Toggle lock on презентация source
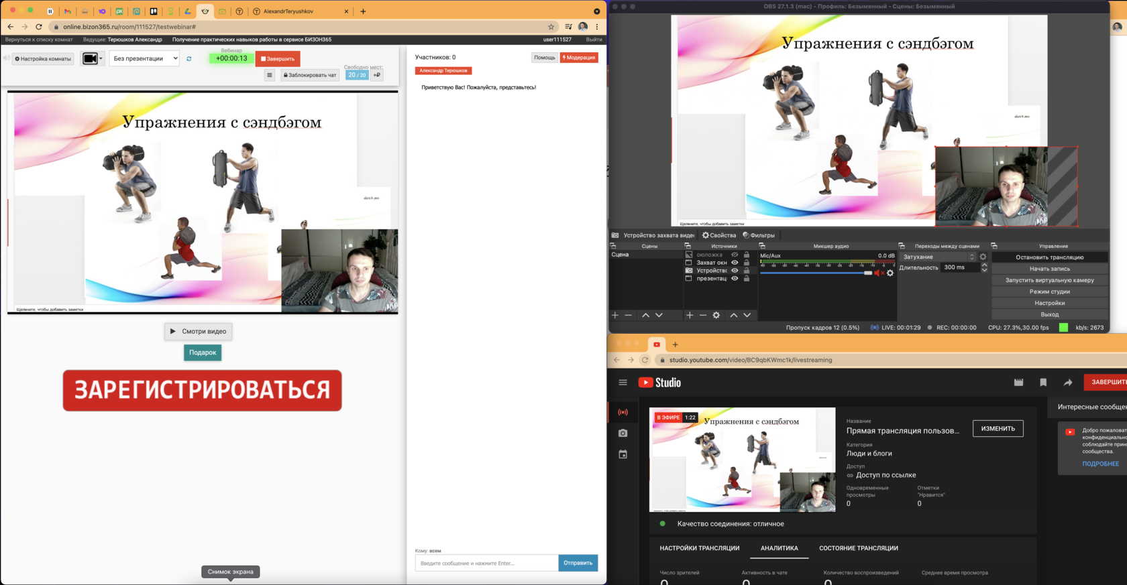The image size is (1127, 585). [747, 278]
